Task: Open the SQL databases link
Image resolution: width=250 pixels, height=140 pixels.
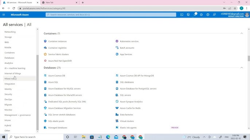Action: pos(127,82)
